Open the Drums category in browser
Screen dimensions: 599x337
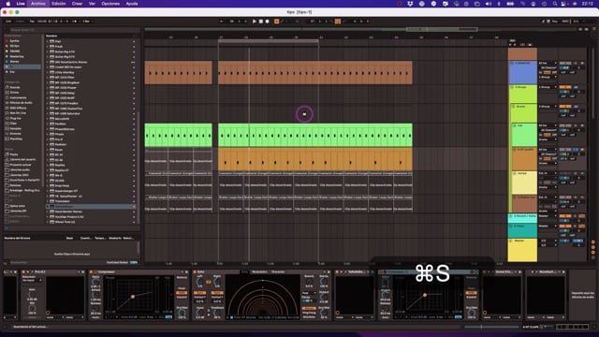point(15,93)
